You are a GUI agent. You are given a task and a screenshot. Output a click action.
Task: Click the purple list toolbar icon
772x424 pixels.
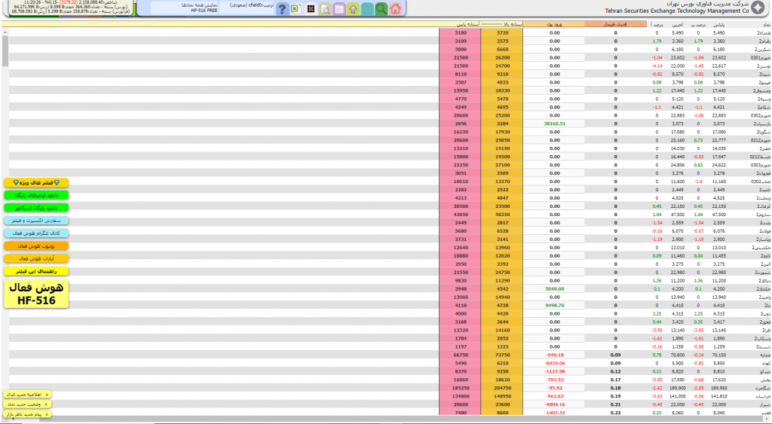[x=339, y=9]
